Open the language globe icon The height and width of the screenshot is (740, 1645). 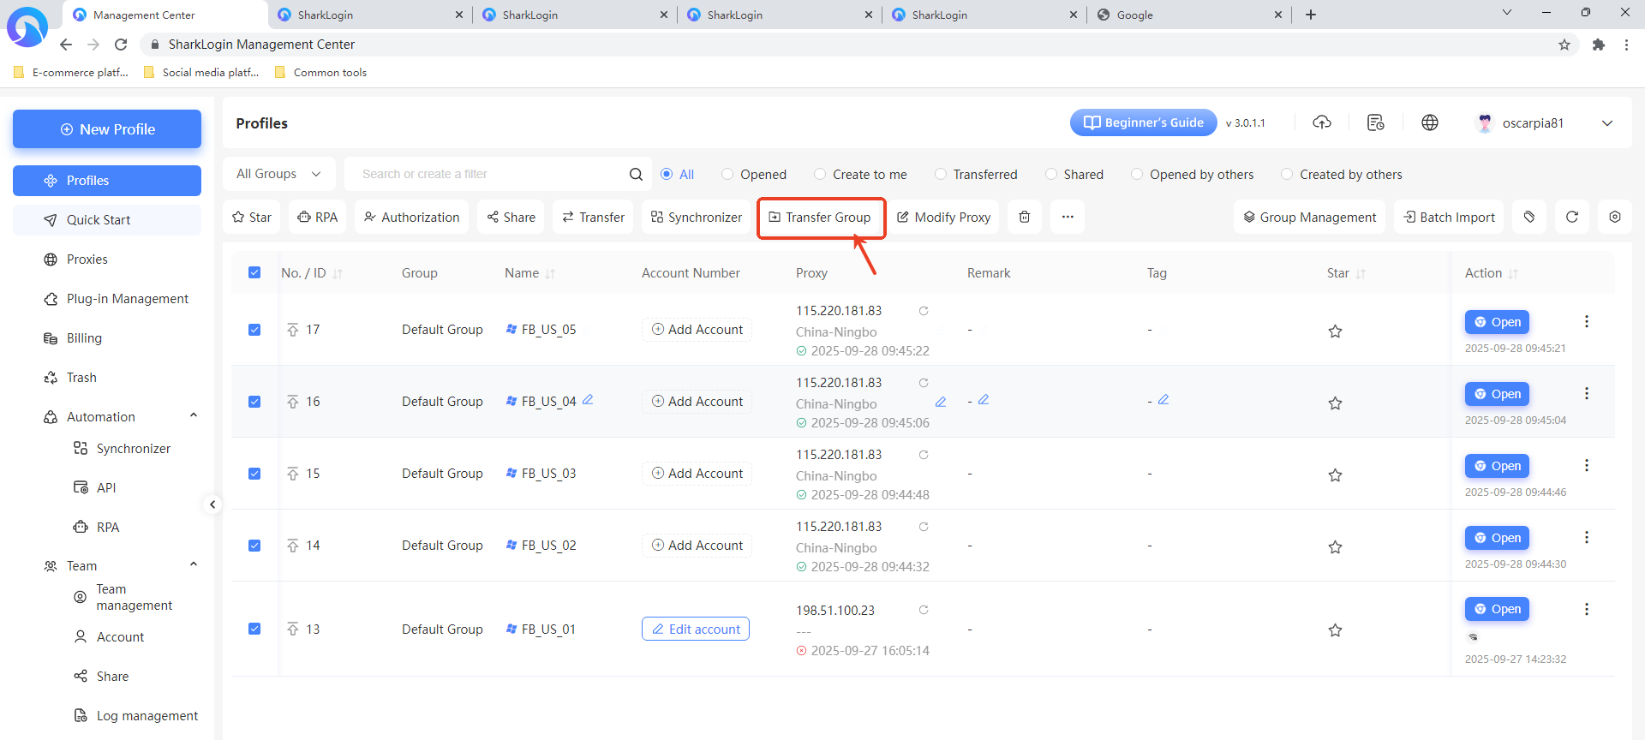click(x=1429, y=123)
